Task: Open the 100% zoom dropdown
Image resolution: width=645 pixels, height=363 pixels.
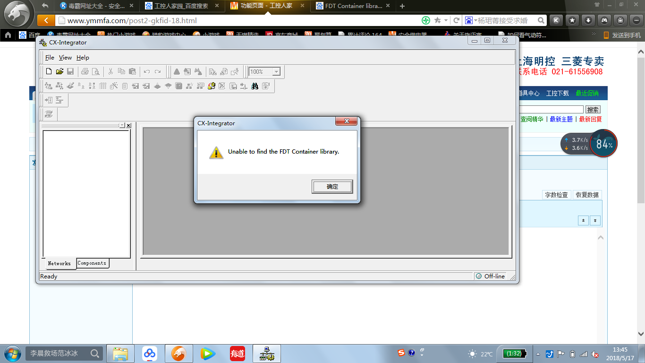Action: (x=276, y=72)
